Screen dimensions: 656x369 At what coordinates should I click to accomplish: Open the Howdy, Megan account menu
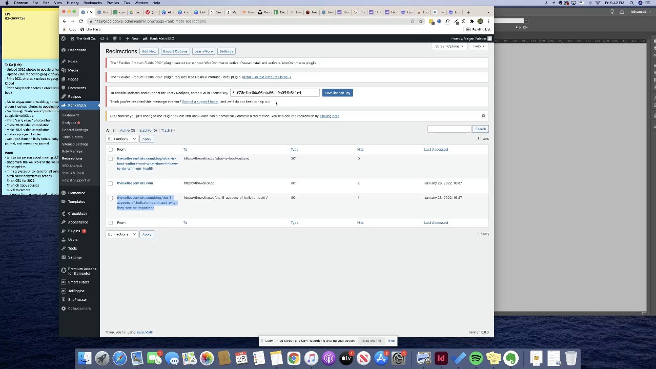click(471, 38)
